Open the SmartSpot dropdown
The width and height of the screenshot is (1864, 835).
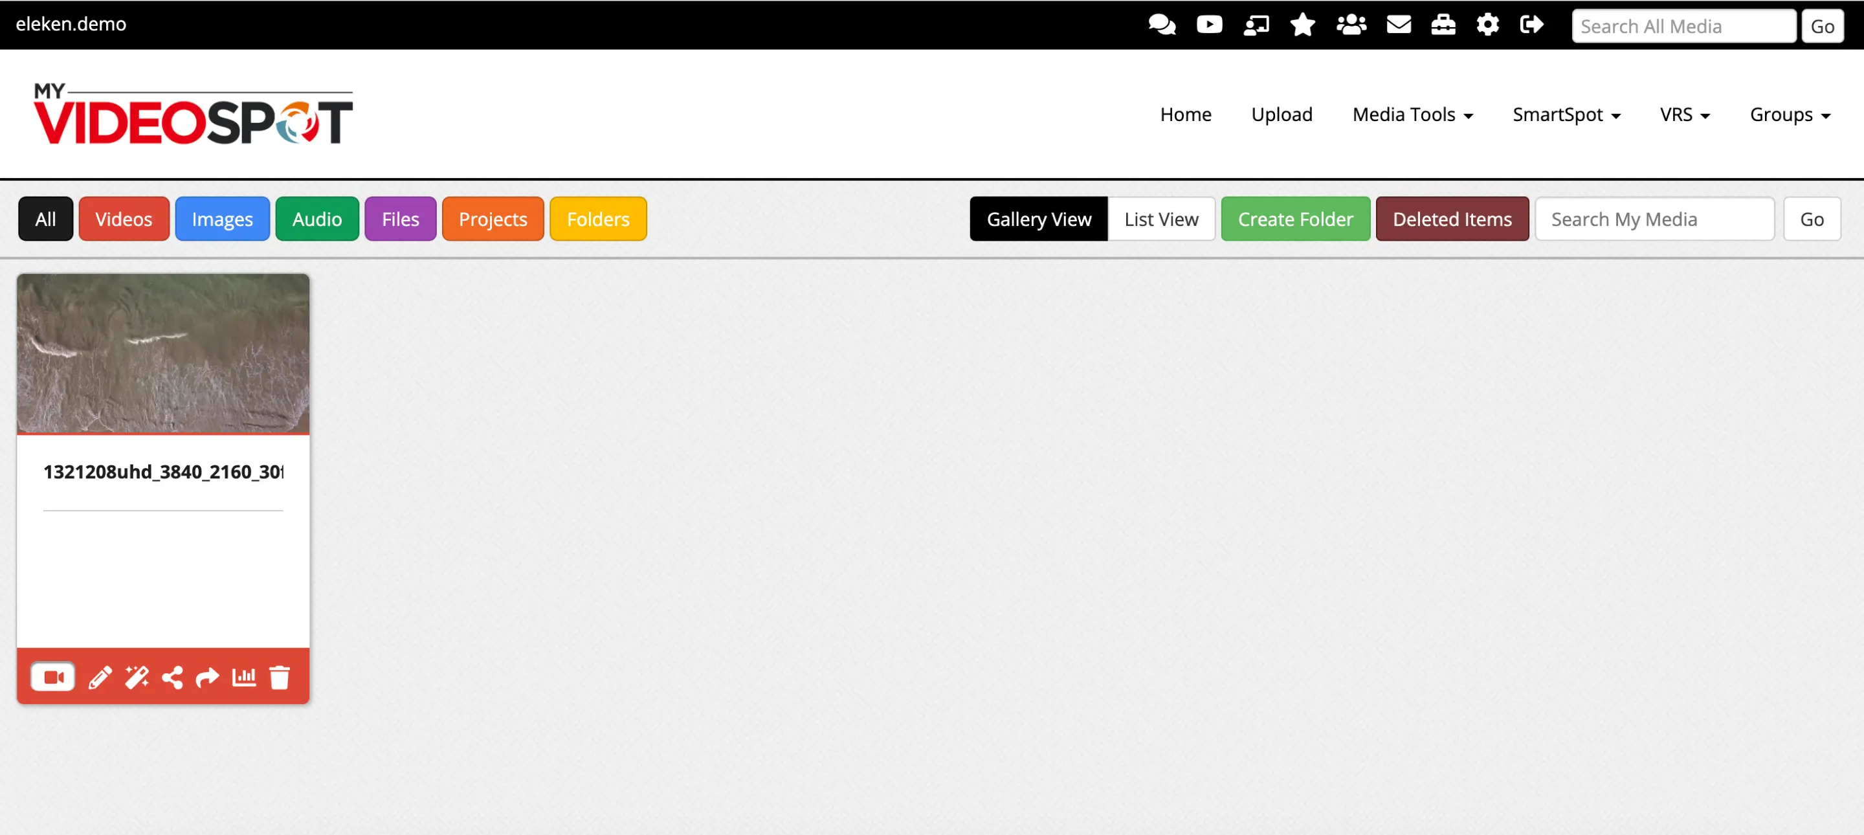(x=1566, y=115)
